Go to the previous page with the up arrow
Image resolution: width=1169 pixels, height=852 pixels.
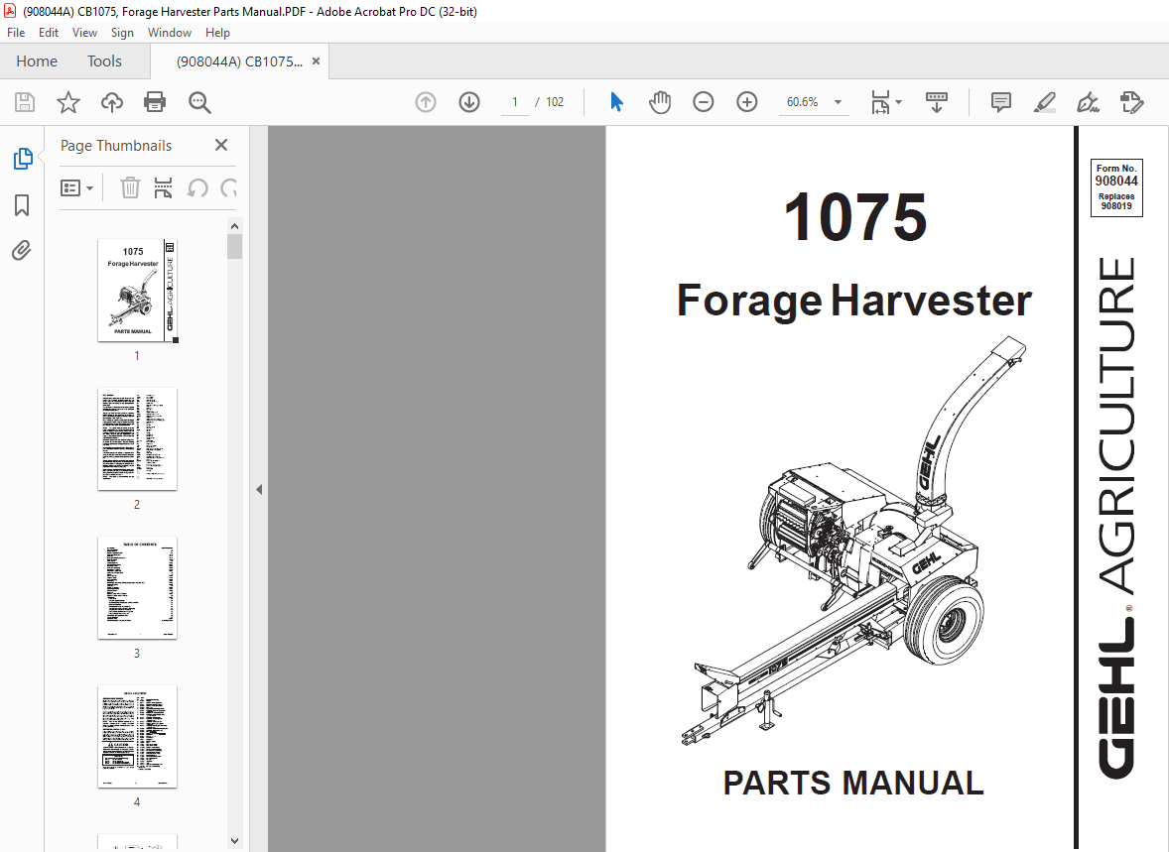tap(426, 102)
